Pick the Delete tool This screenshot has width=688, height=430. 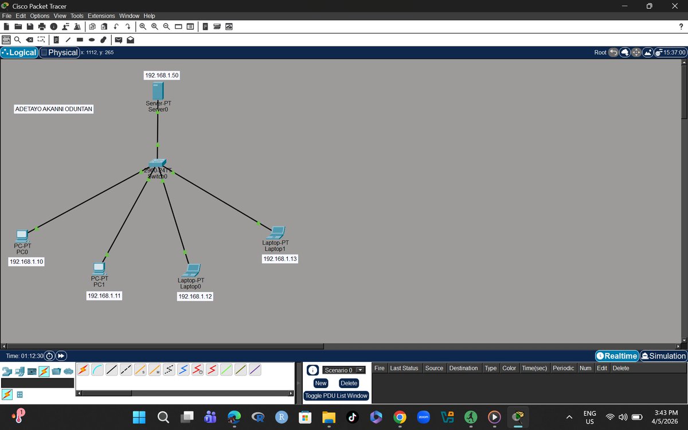pyautogui.click(x=29, y=40)
